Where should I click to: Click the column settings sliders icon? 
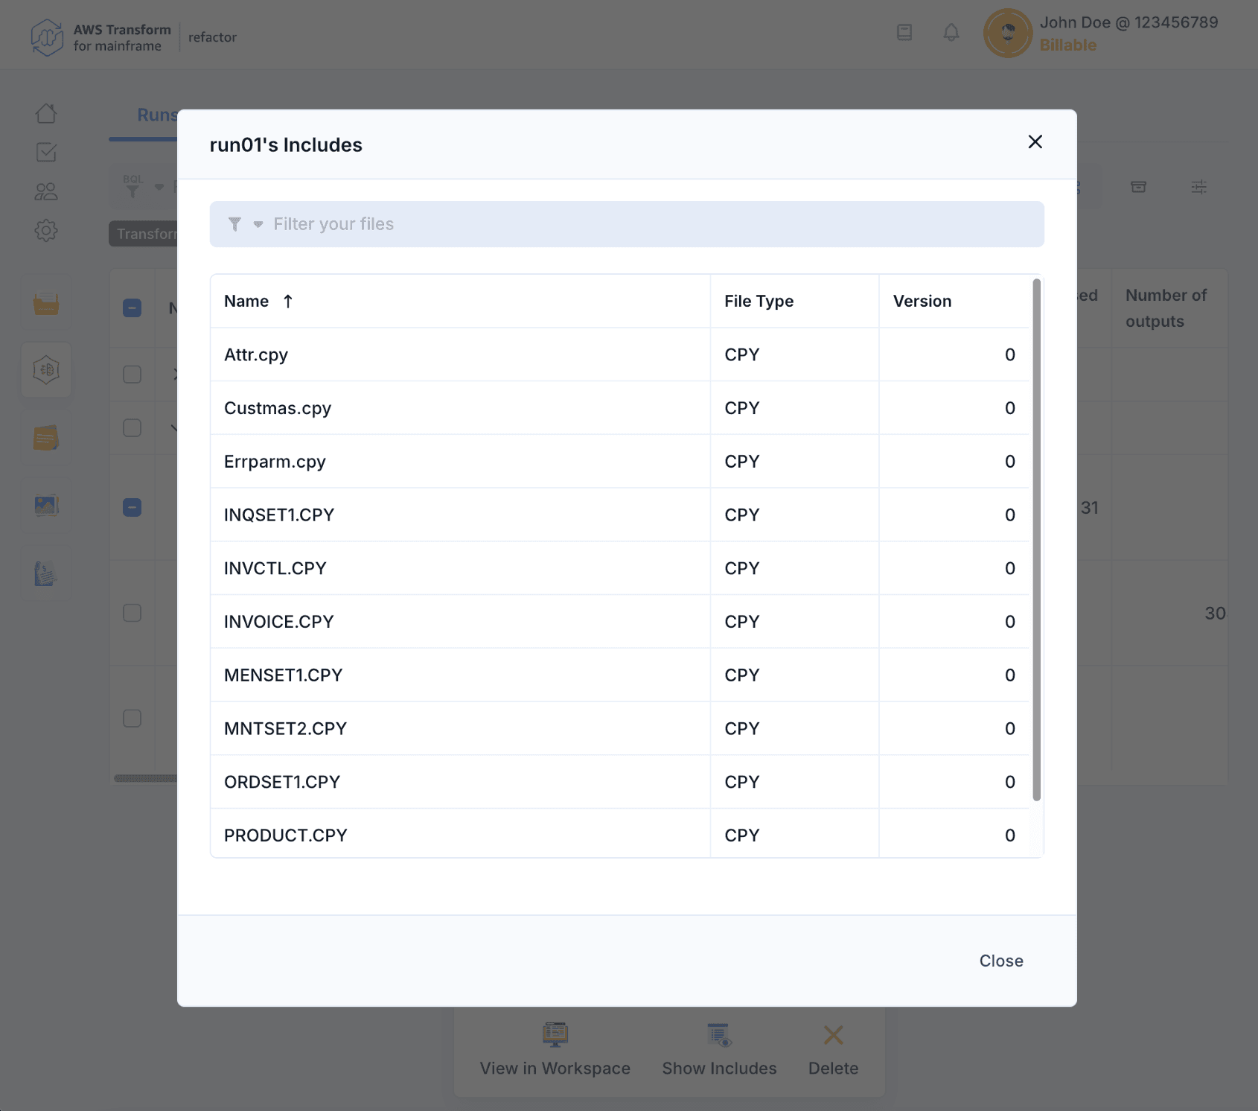[1198, 187]
